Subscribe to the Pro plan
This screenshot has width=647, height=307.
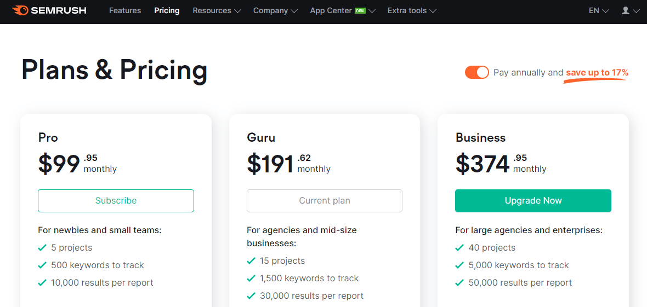[x=116, y=201]
